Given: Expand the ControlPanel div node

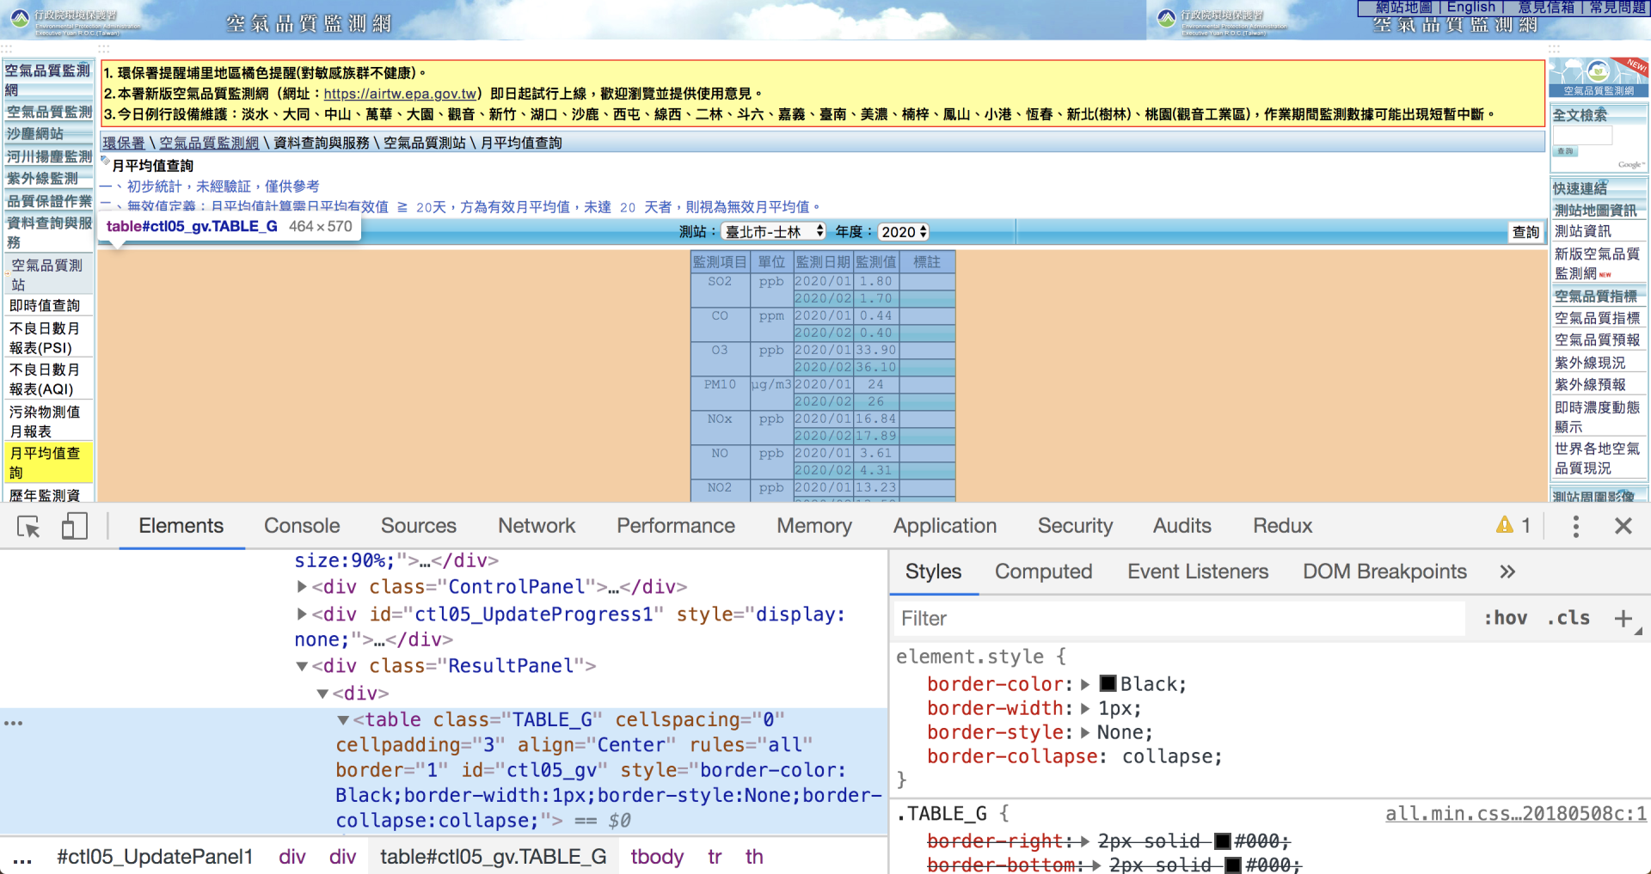Looking at the screenshot, I should click(x=302, y=587).
